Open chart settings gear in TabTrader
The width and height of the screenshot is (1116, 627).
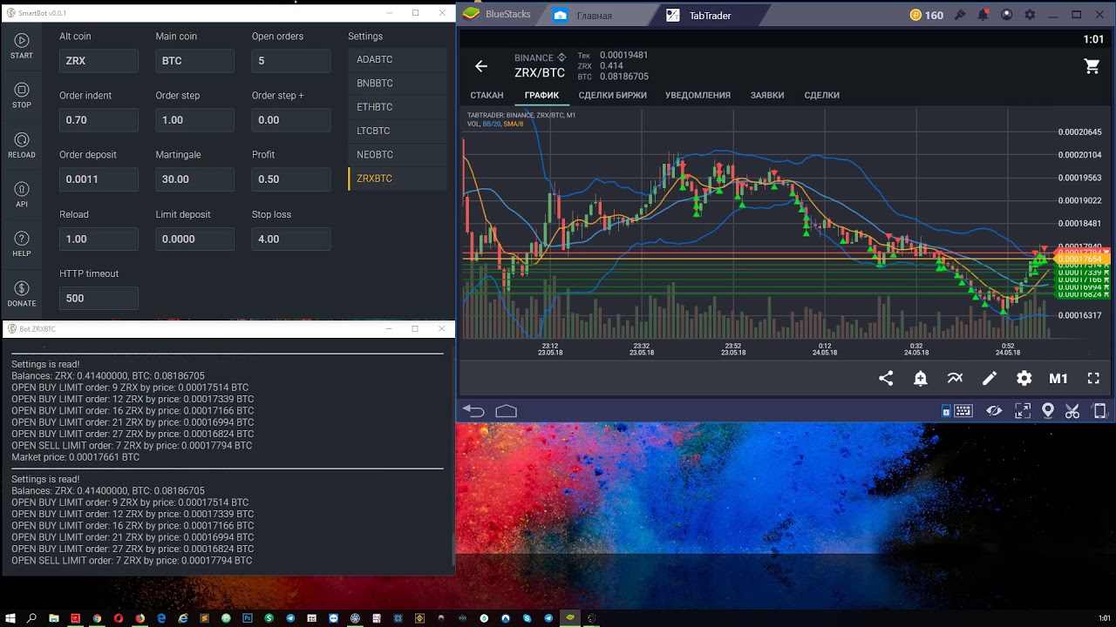[1024, 378]
